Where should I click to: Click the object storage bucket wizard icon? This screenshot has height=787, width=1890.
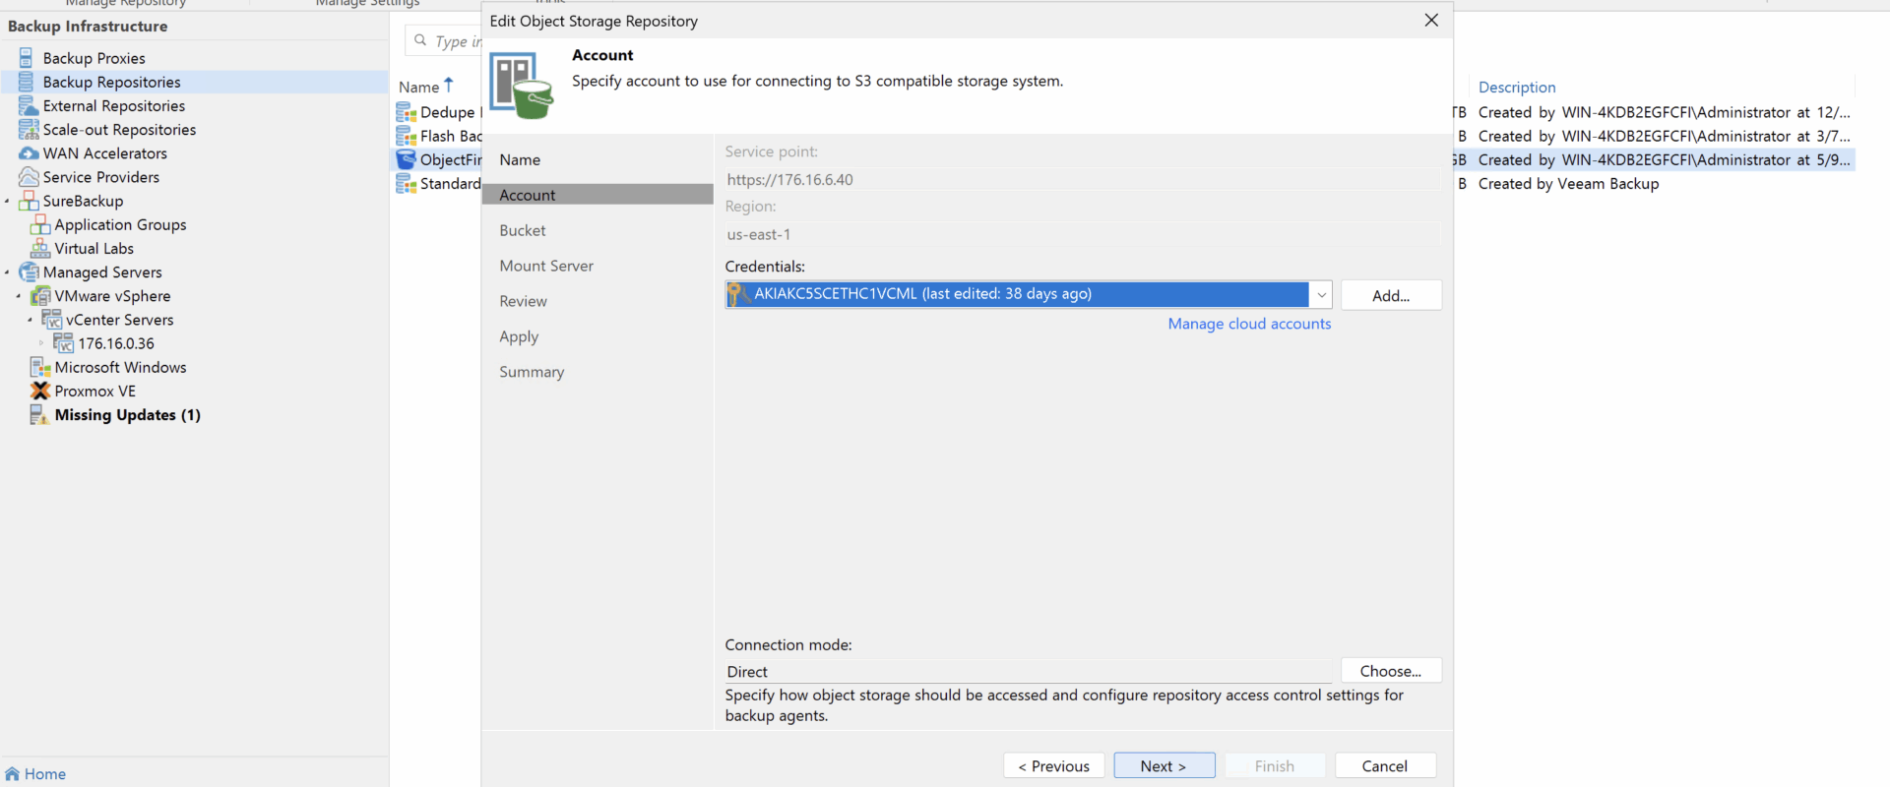pos(522,86)
